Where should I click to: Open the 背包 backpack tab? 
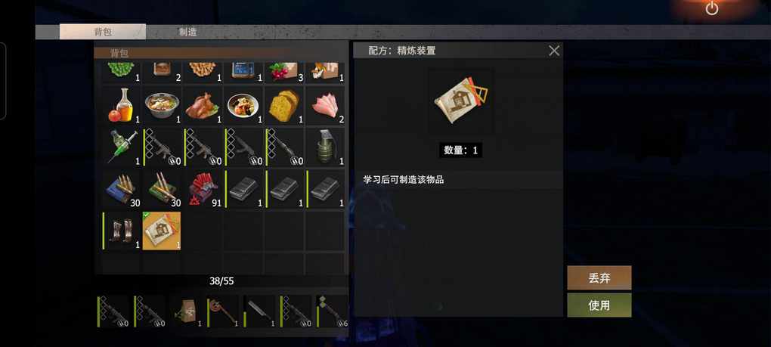click(103, 32)
